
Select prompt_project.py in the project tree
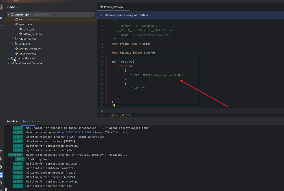pyautogui.click(x=29, y=49)
